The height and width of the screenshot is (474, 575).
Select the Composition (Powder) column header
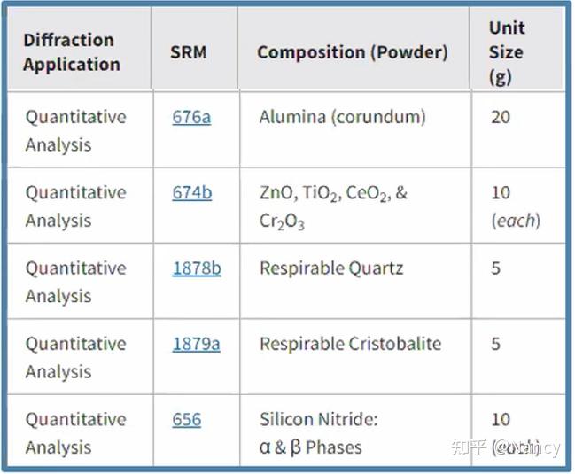coord(352,52)
